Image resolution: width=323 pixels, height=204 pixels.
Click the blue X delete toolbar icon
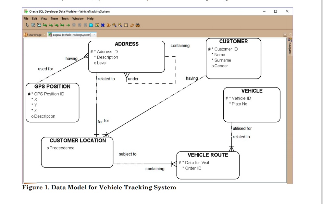point(103,25)
